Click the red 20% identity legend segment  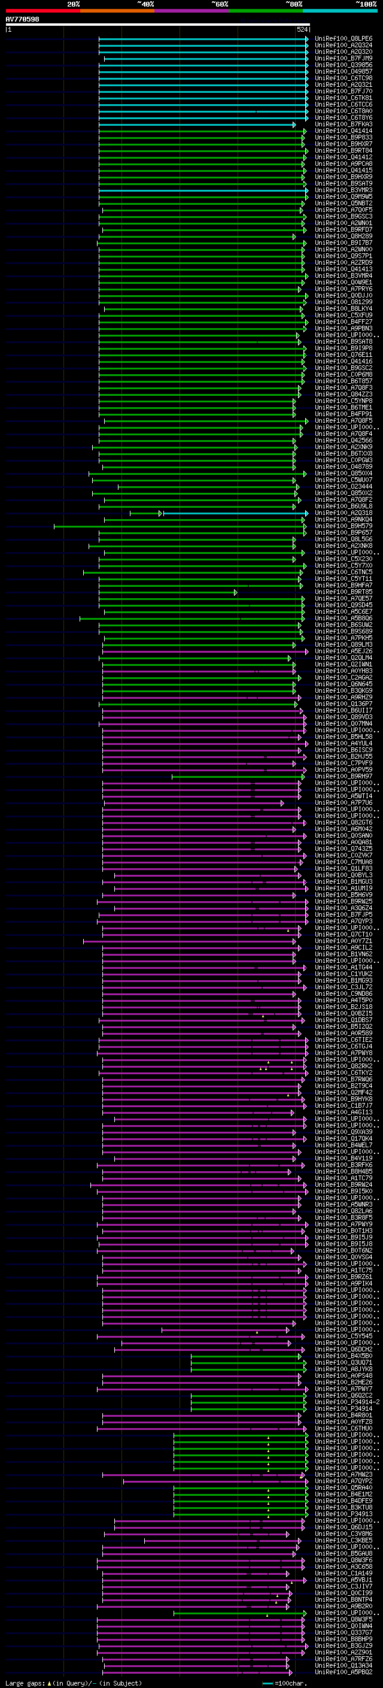click(42, 11)
